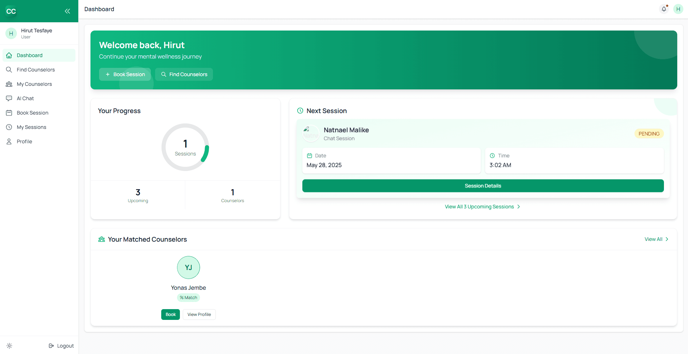Collapse the sidebar with double chevron
The height and width of the screenshot is (354, 688).
(x=67, y=11)
